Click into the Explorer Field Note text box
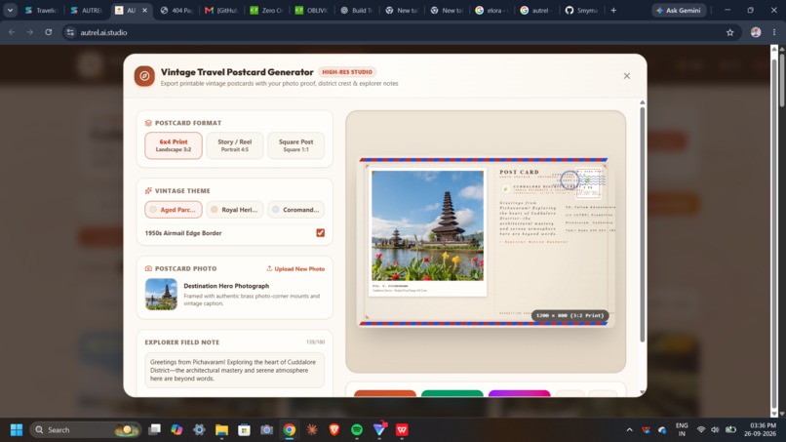The width and height of the screenshot is (786, 442). [235, 370]
